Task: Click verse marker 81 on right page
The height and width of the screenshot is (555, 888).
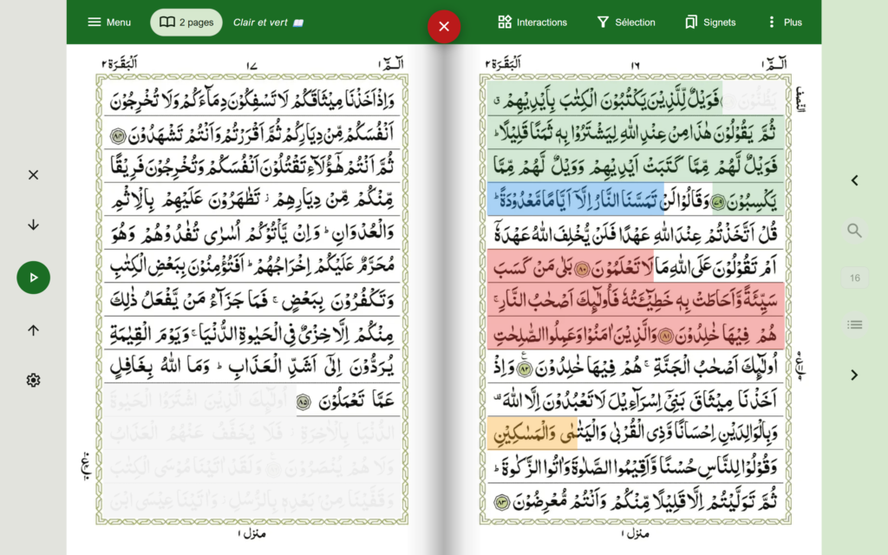Action: [x=666, y=336]
